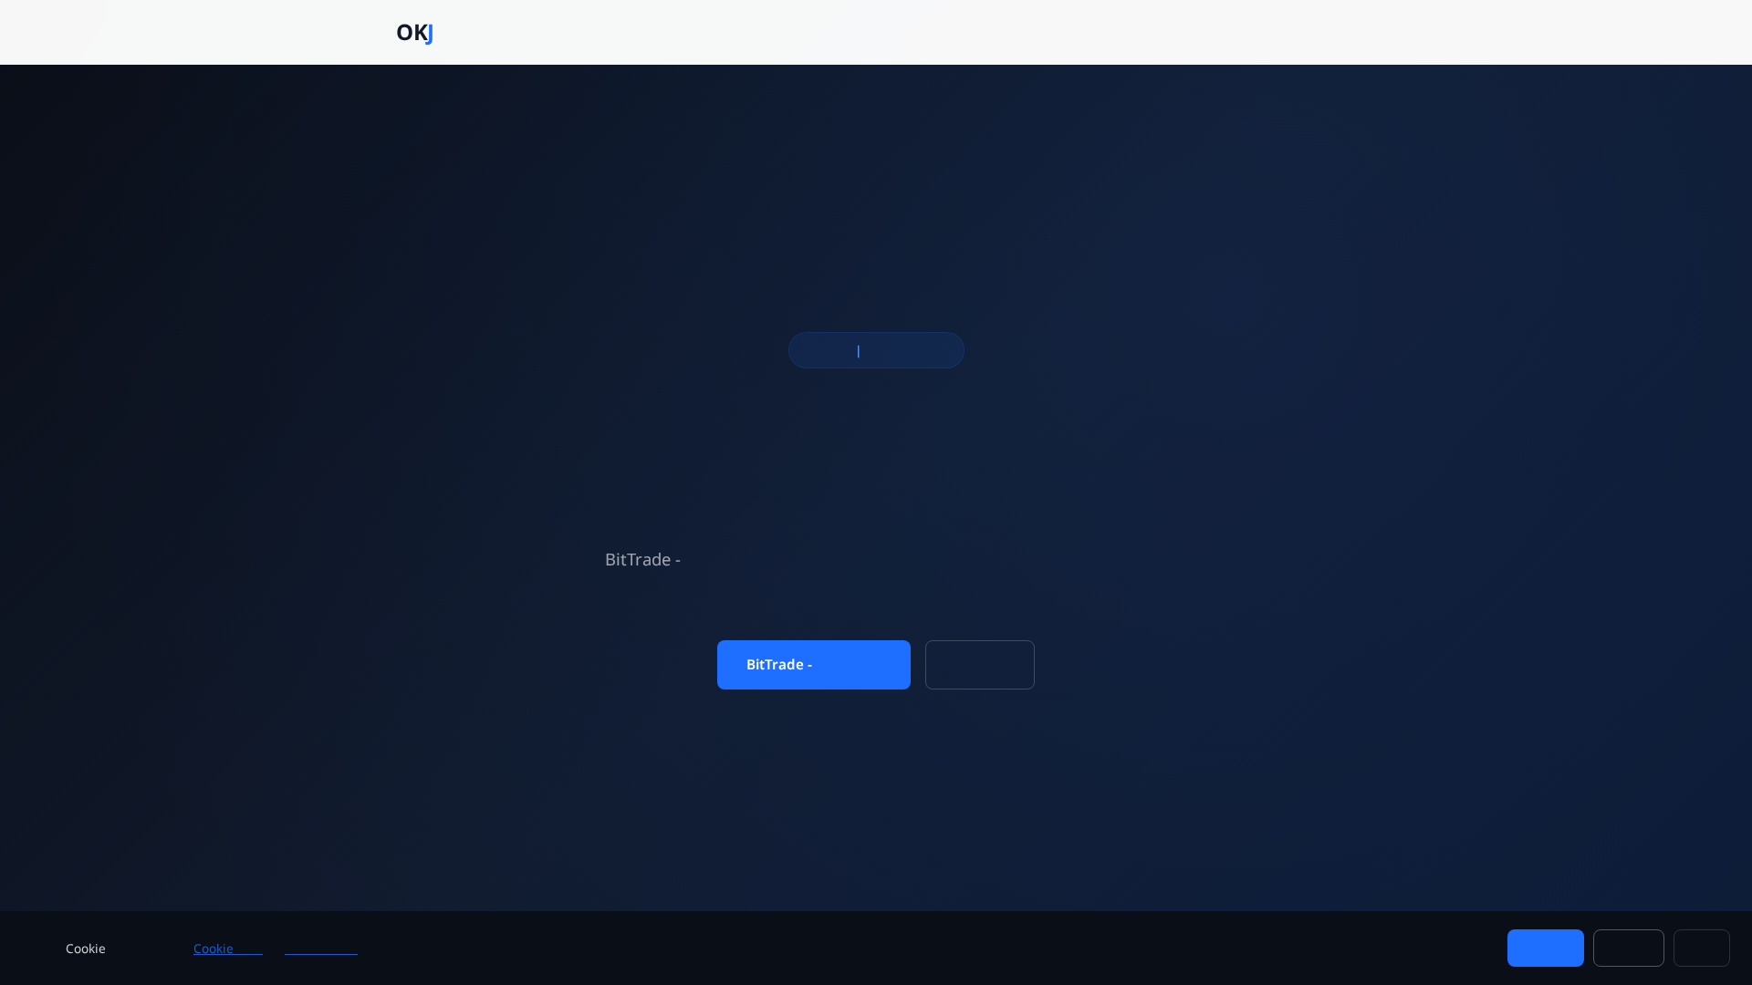Viewport: 1752px width, 985px height.
Task: Select the rightmost outlined button in the cookie bar
Action: pos(1702,948)
